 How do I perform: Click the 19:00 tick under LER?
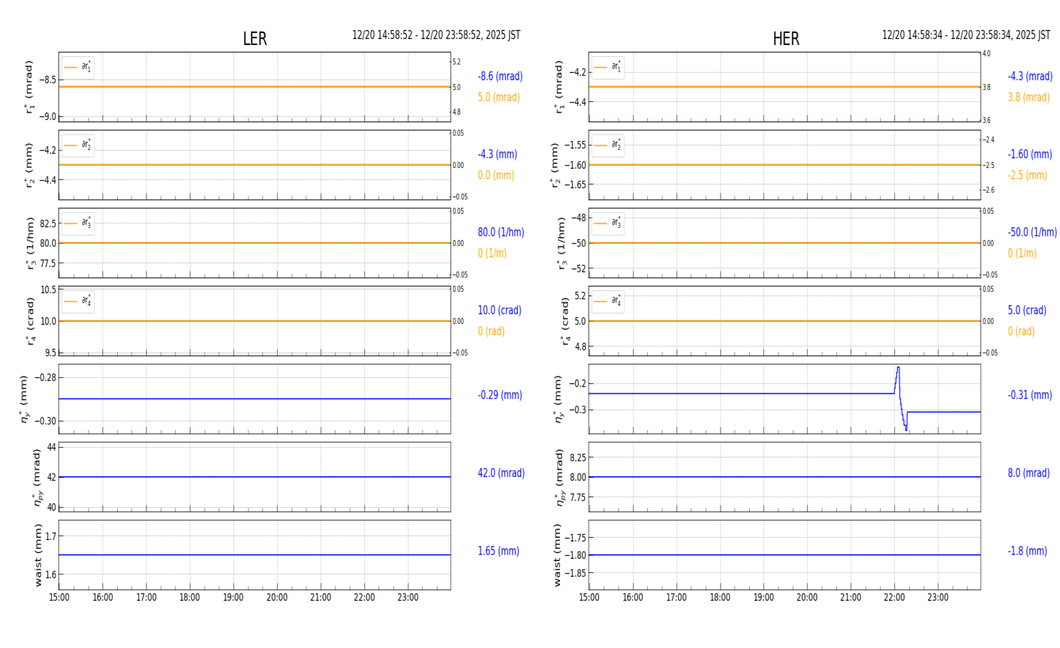[x=233, y=598]
